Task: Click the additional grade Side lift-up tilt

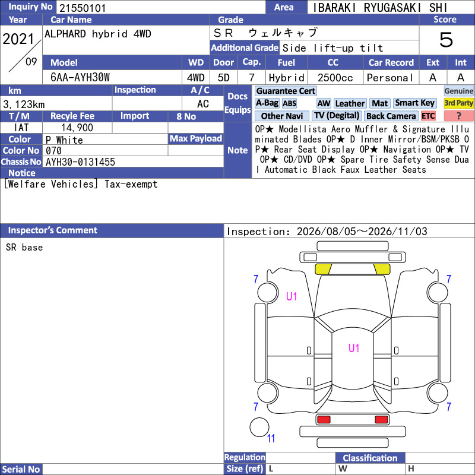Action: (332, 48)
